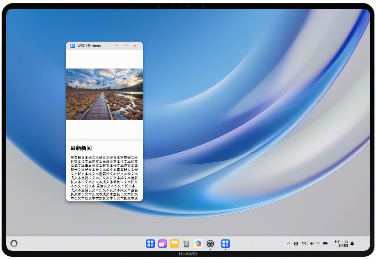Switch to running WSC H5 demo dock icon

point(225,244)
